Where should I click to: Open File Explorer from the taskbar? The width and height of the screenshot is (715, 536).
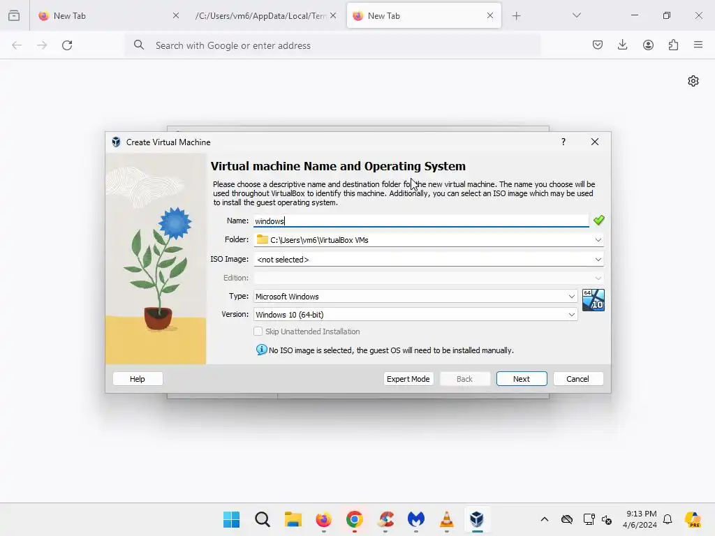293,519
